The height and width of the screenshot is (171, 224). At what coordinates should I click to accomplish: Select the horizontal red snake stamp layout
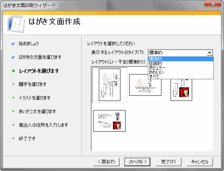coord(109,121)
